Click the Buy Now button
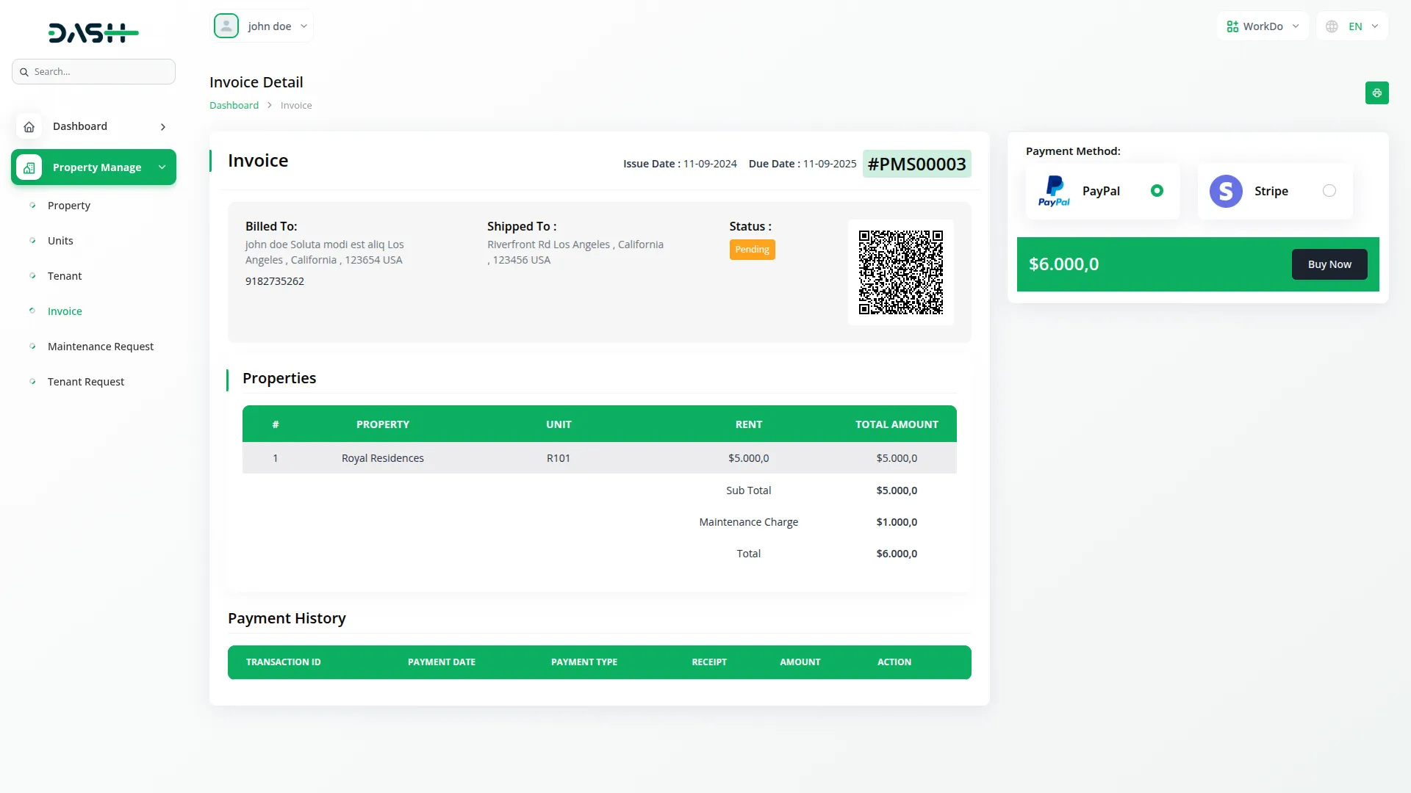This screenshot has height=793, width=1411. 1329,264
